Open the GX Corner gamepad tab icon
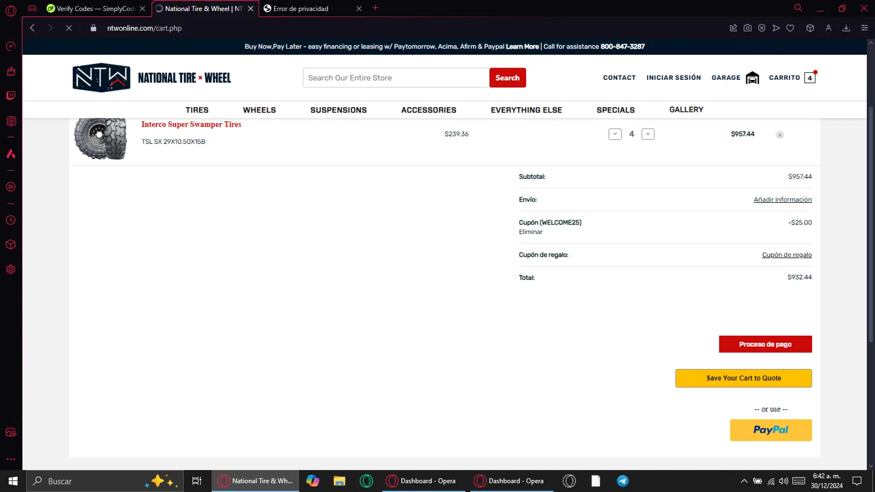This screenshot has width=875, height=492. point(33,8)
